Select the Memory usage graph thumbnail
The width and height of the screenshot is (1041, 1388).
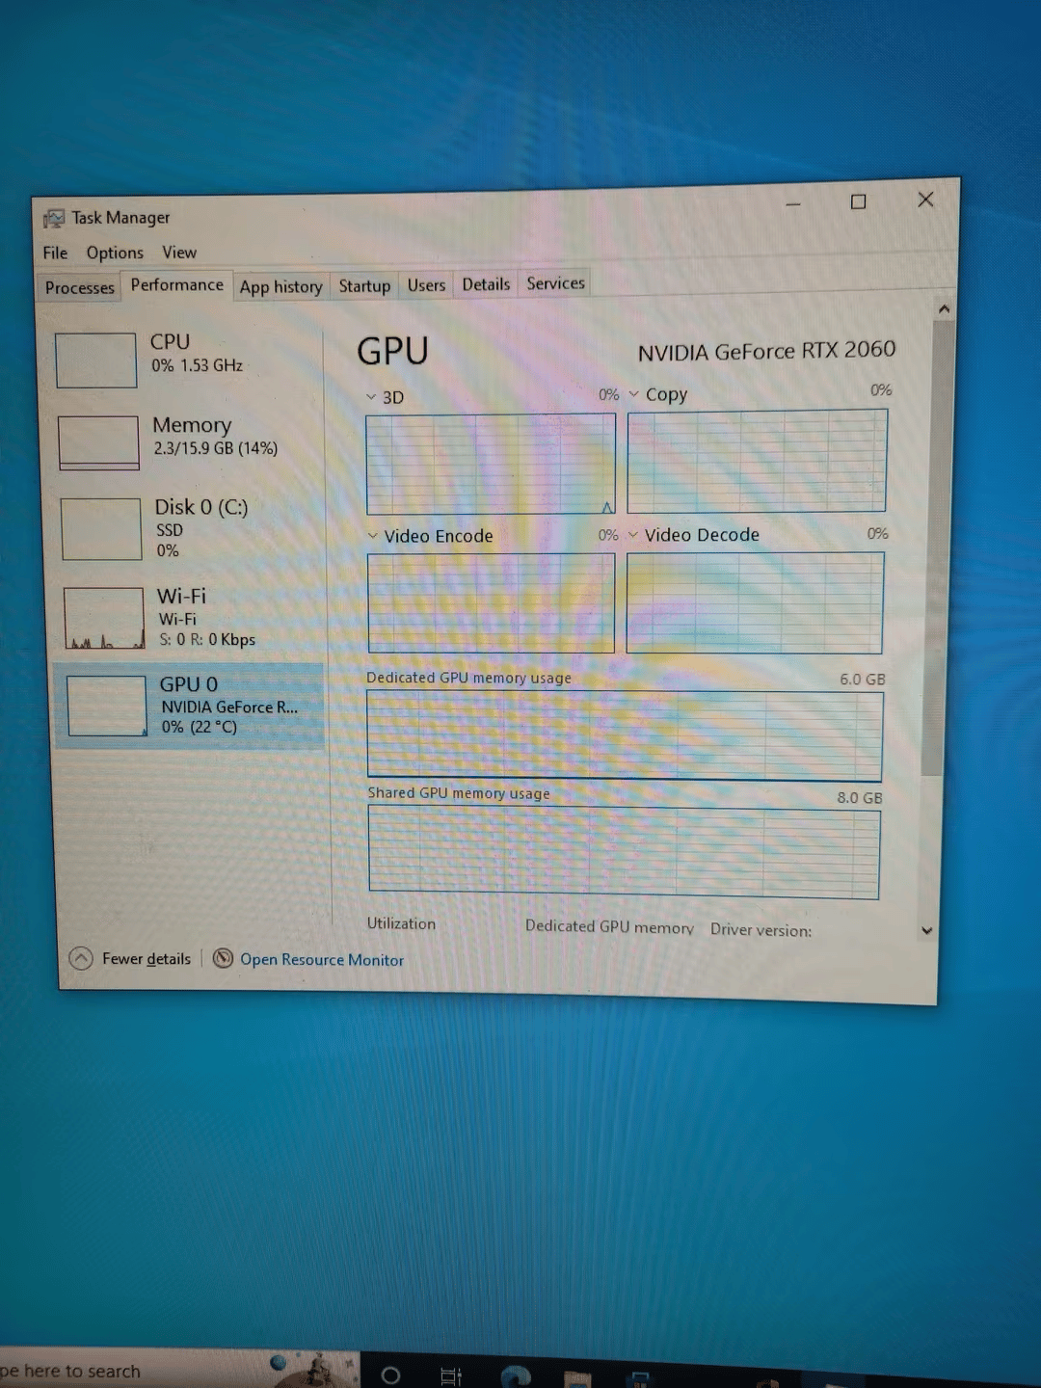[x=98, y=443]
